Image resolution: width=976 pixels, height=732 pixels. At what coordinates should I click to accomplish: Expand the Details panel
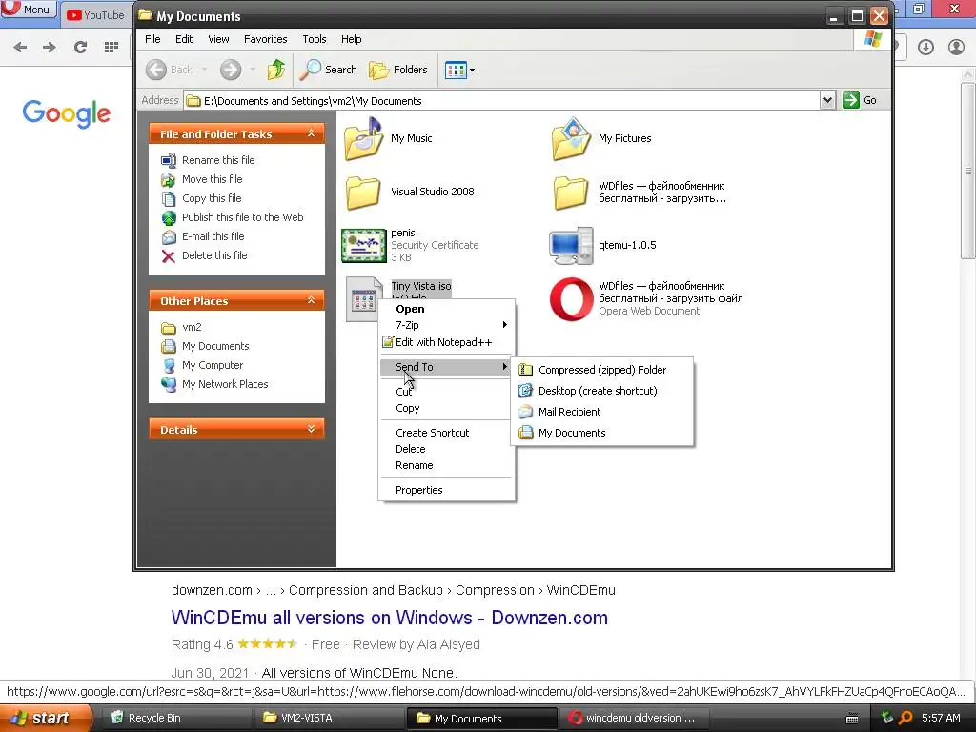(312, 429)
